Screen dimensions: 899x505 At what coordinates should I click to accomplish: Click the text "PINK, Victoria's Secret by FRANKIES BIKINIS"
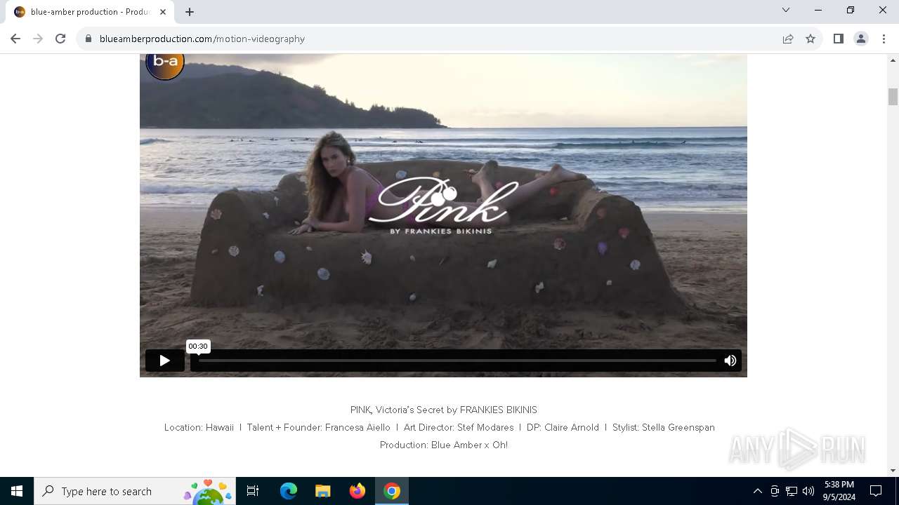(443, 410)
